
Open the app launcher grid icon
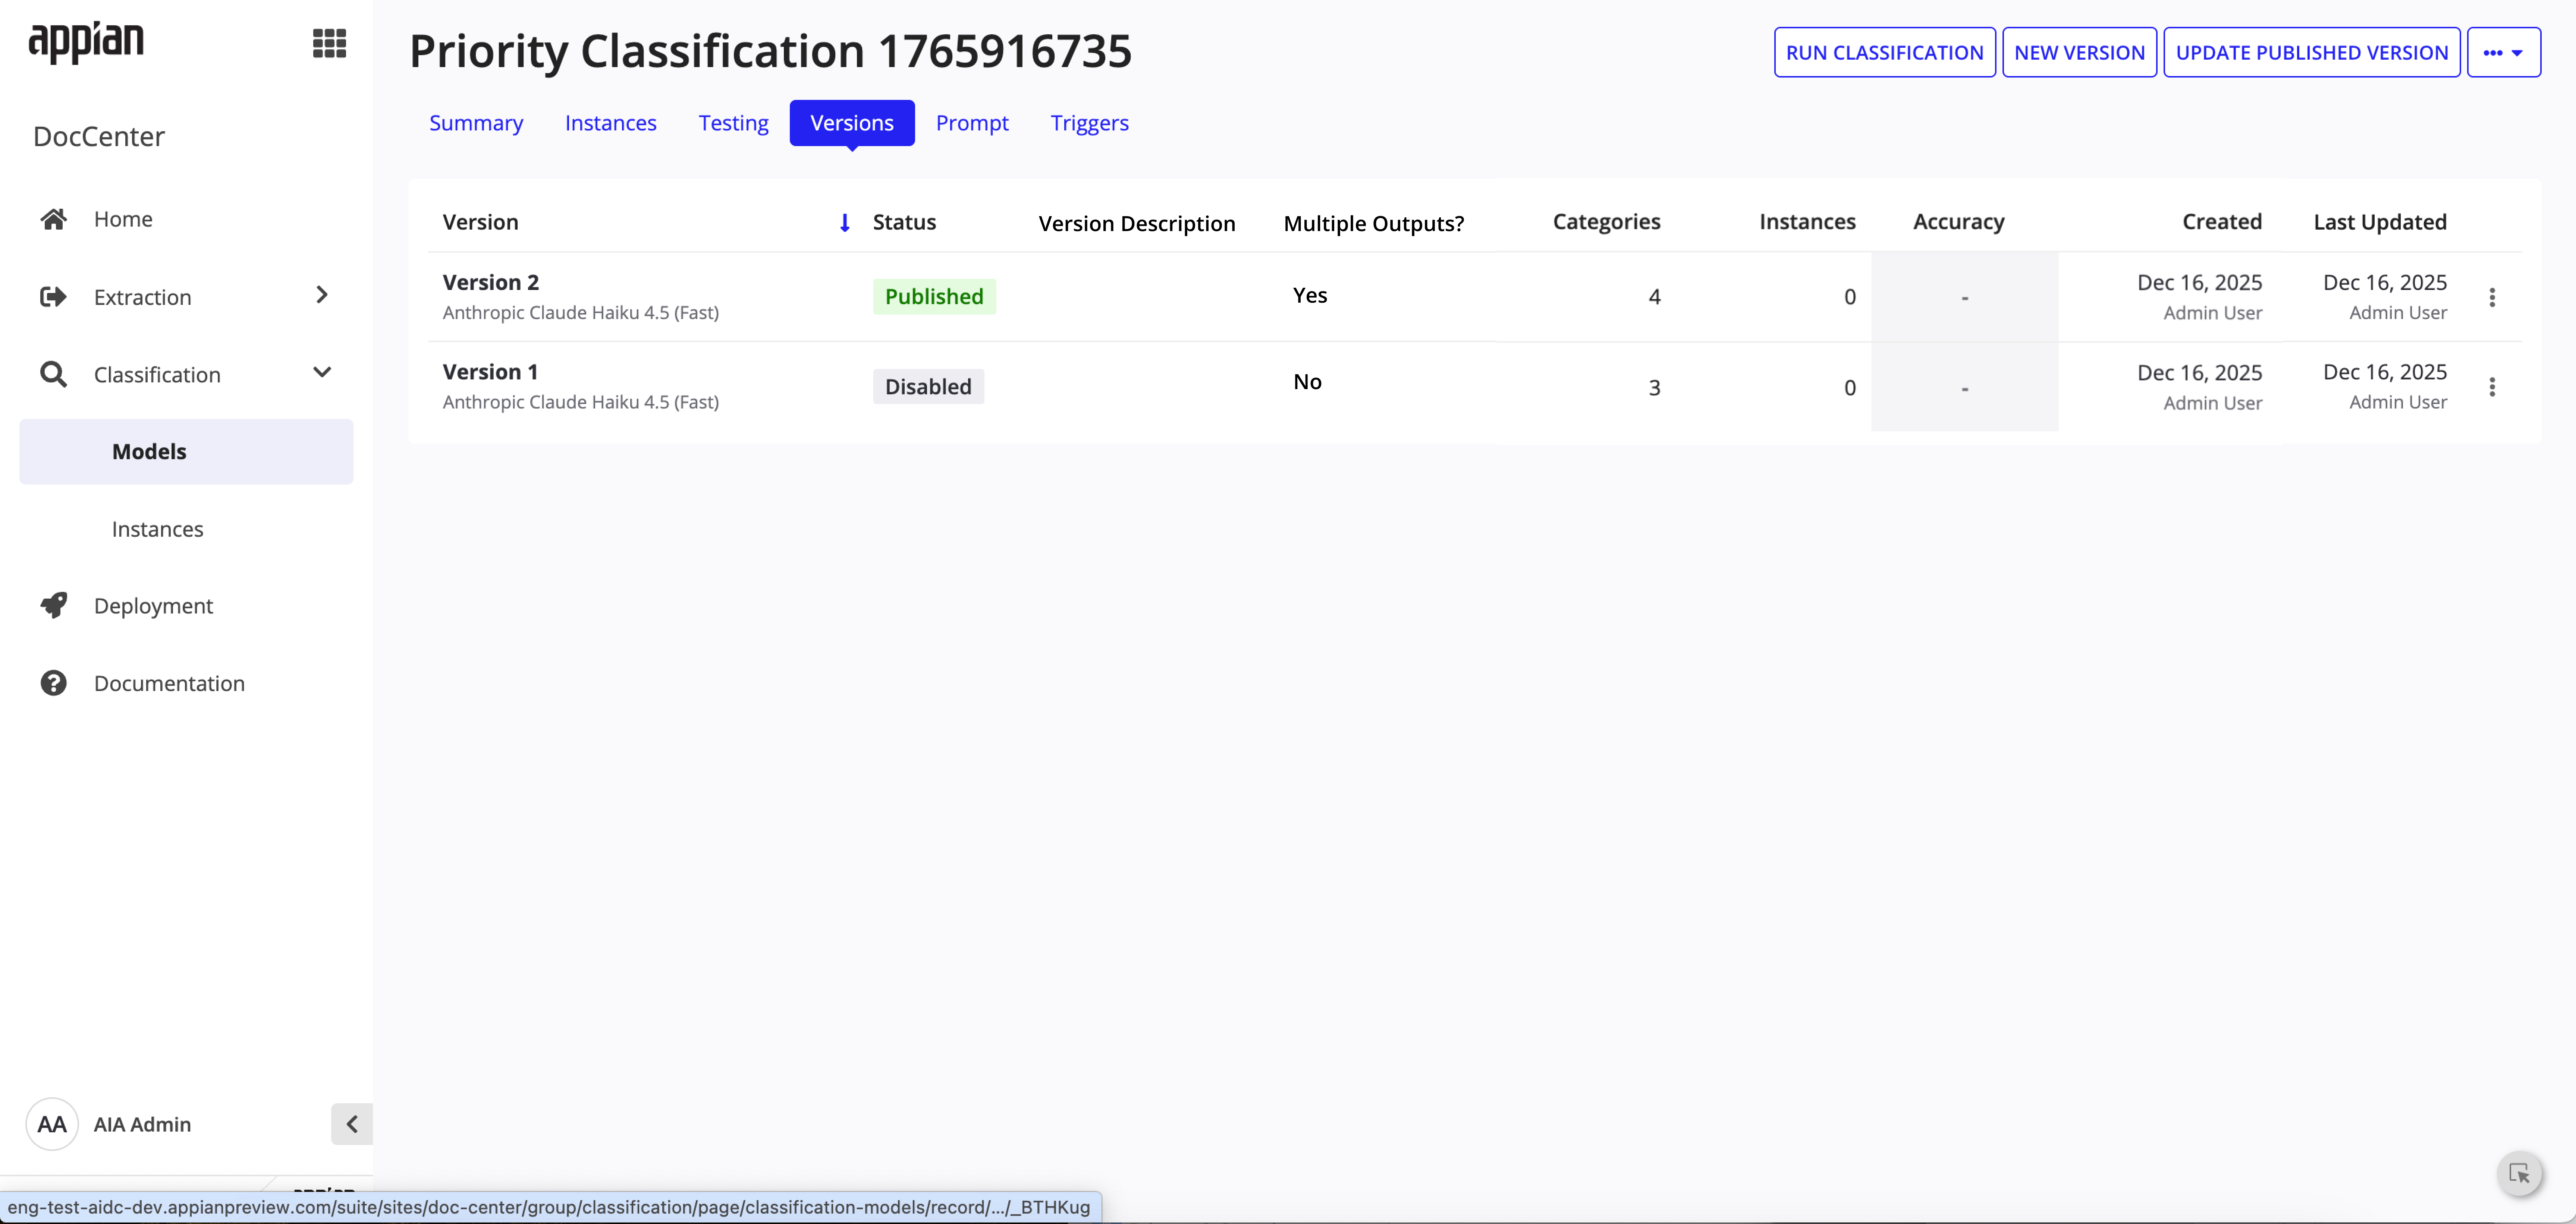329,43
